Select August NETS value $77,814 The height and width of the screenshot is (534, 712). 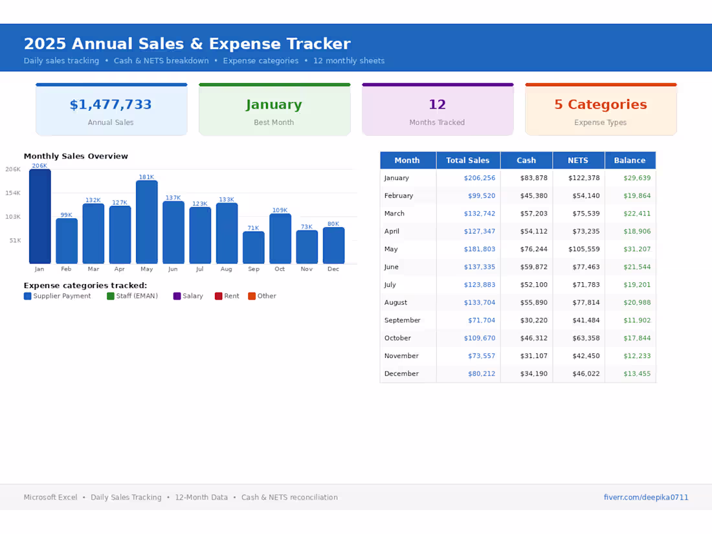click(x=586, y=302)
